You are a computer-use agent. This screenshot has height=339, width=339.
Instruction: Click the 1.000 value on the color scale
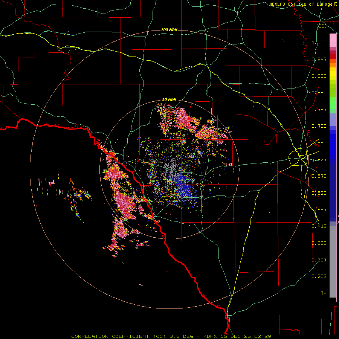[x=319, y=42]
